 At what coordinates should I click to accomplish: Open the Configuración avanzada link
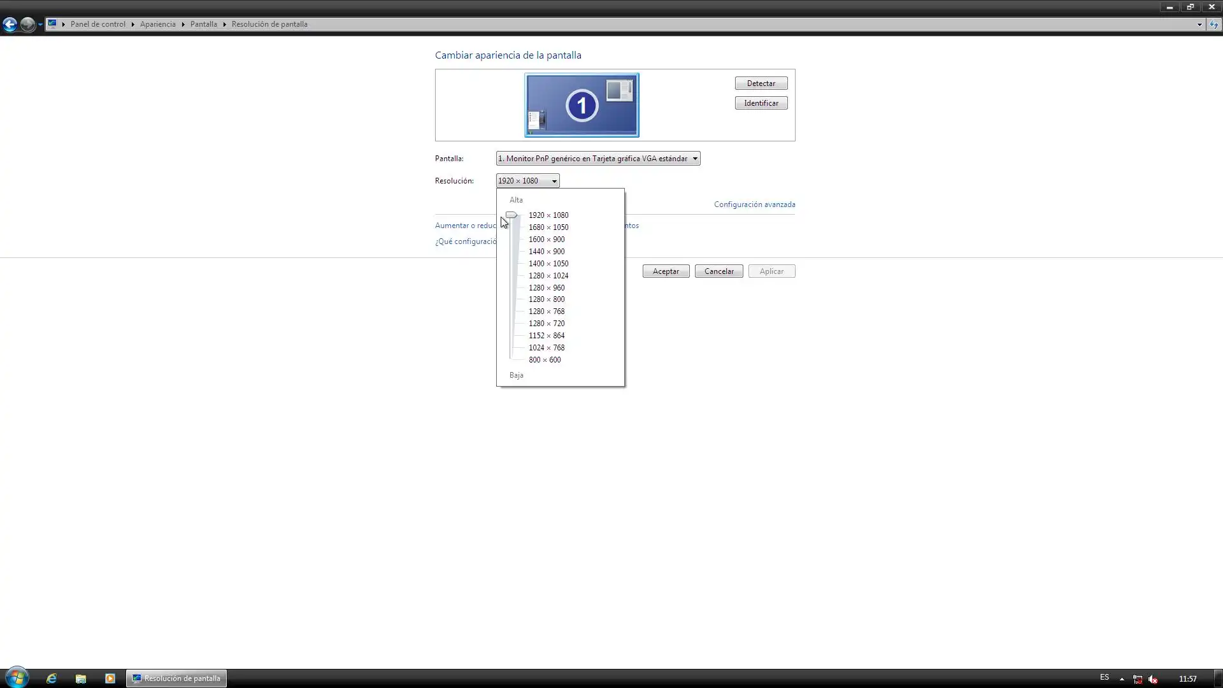coord(754,204)
